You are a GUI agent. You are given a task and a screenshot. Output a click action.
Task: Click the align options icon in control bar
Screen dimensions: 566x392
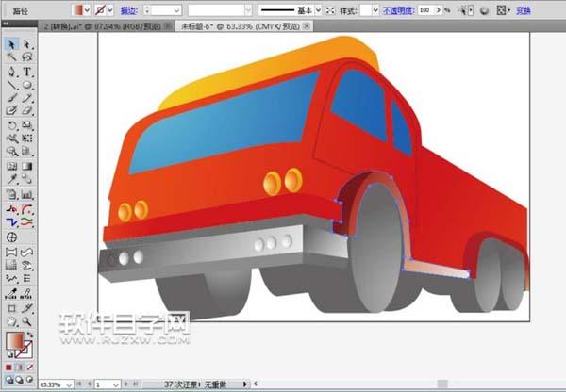point(501,10)
